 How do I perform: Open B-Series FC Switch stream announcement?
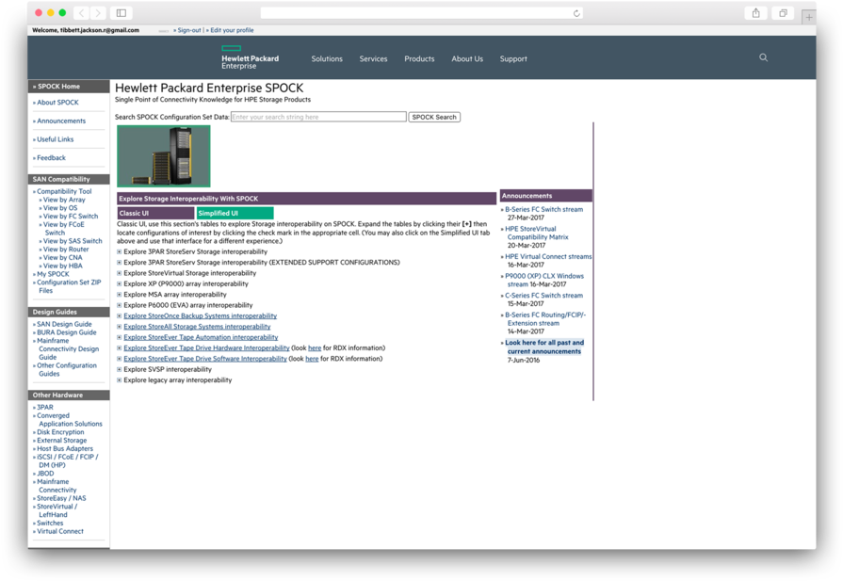[543, 209]
